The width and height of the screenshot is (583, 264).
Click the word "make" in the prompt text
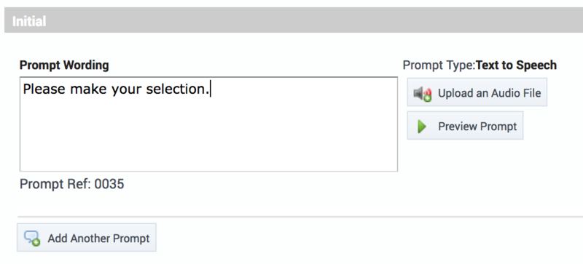coord(88,89)
